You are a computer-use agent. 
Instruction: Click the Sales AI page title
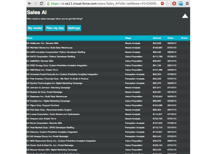(x=37, y=12)
